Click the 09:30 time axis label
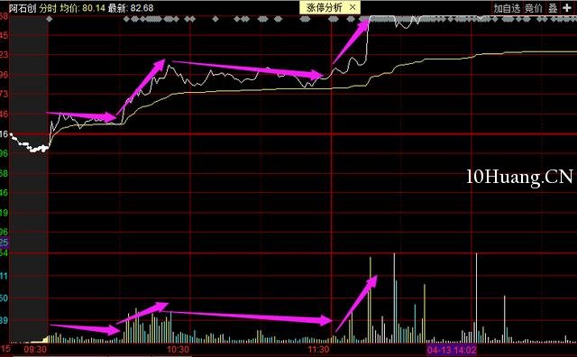This screenshot has height=357, width=577. coord(35,349)
